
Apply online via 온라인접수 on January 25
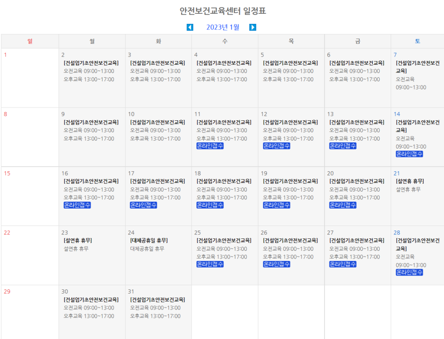pos(210,264)
